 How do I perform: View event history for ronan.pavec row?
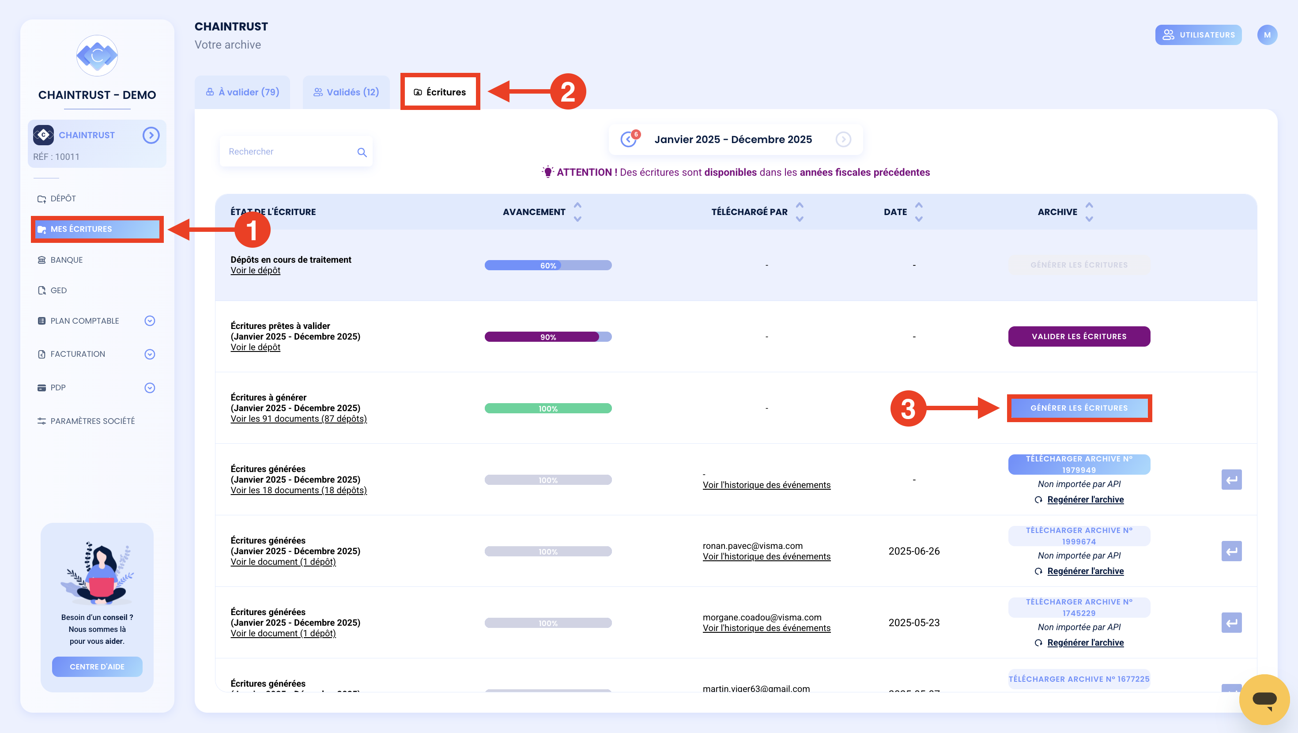tap(766, 556)
